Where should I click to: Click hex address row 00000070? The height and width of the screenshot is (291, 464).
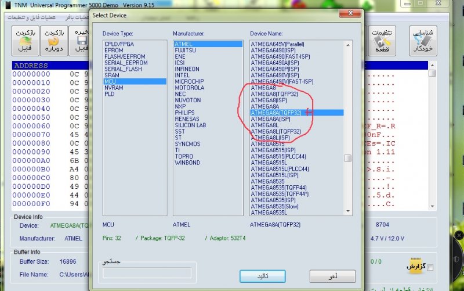(31, 135)
